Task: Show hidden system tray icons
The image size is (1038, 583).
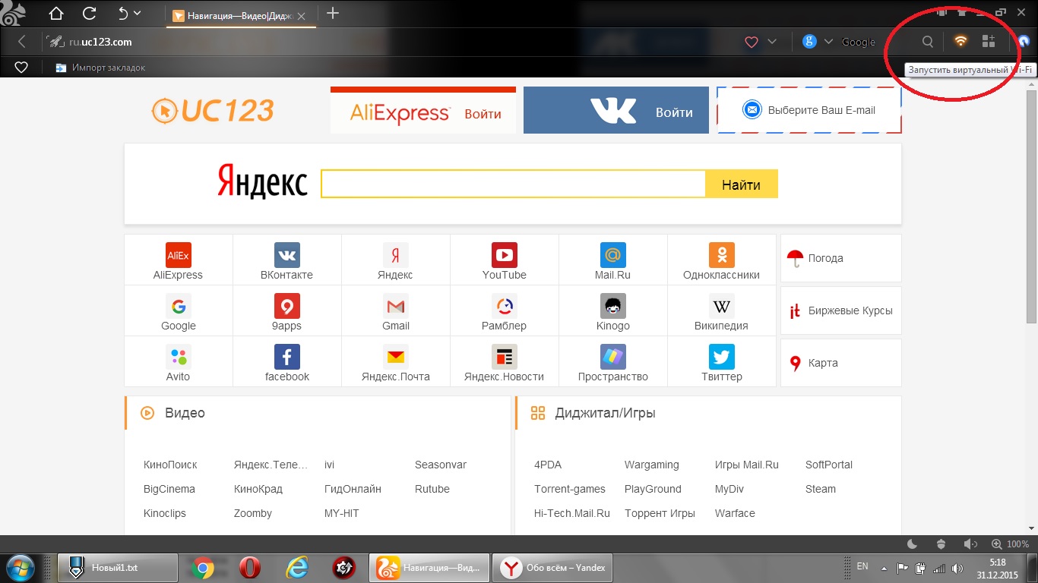Action: pyautogui.click(x=884, y=568)
